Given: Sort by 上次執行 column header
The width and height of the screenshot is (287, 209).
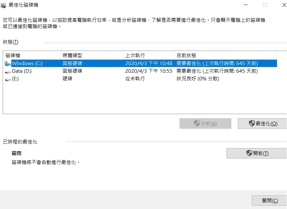Looking at the screenshot, I should [x=149, y=55].
